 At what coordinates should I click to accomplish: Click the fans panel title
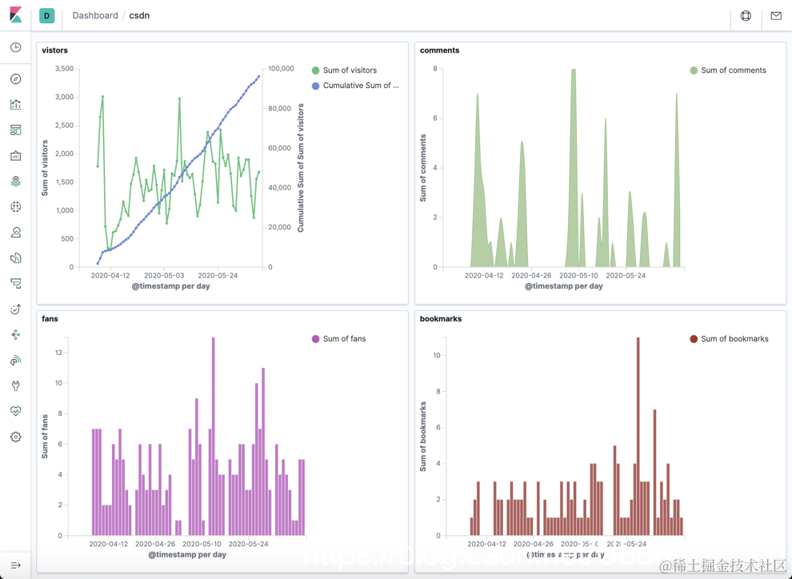coord(50,319)
